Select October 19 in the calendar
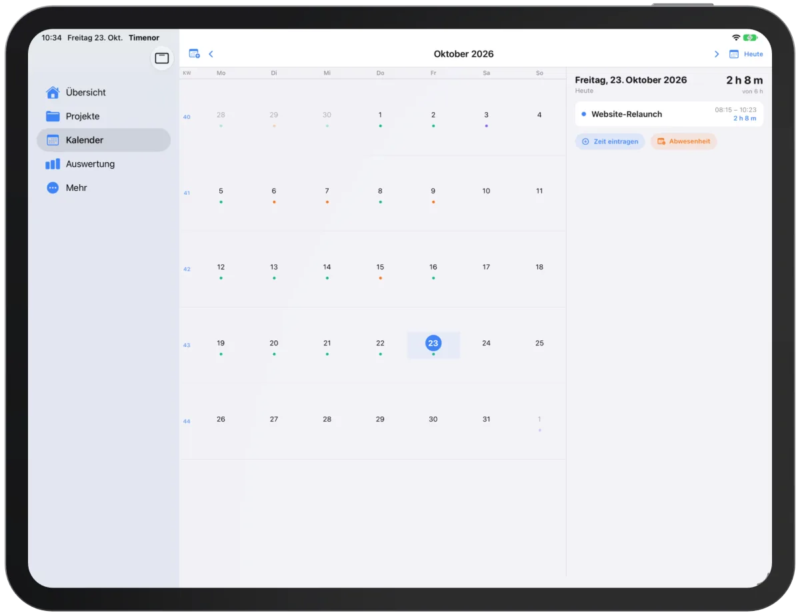 221,343
